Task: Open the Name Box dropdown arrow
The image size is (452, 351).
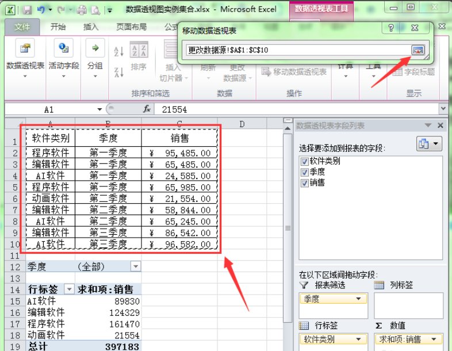Action: [x=99, y=109]
